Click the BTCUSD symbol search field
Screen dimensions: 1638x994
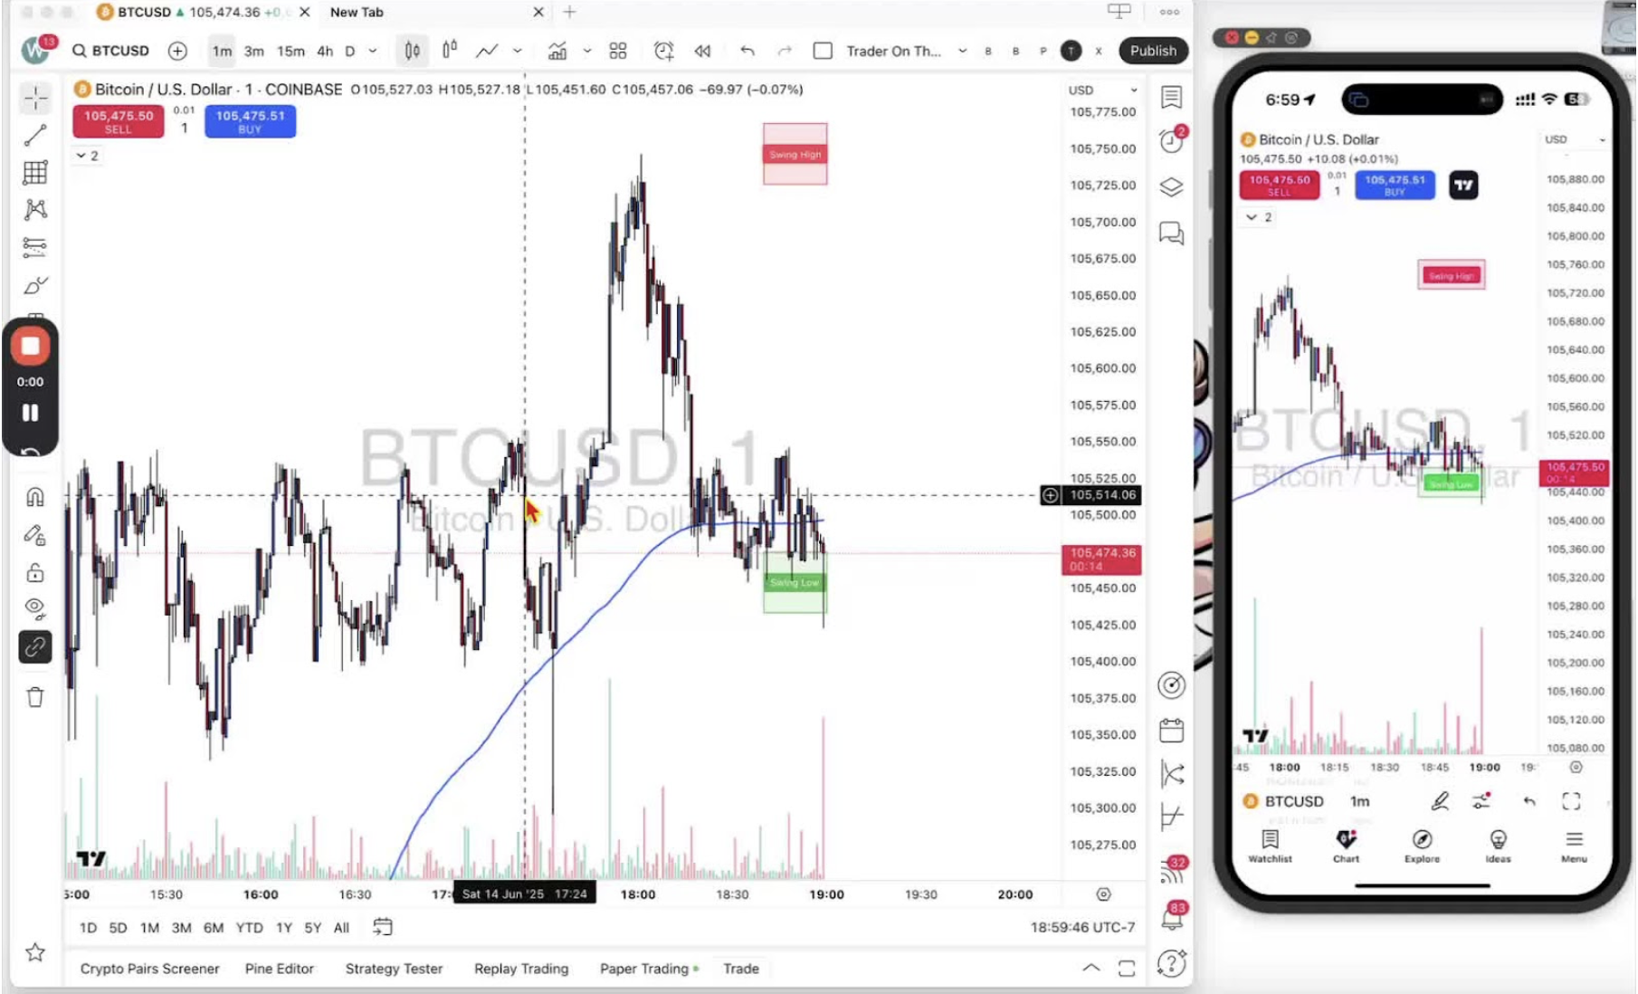tap(111, 51)
